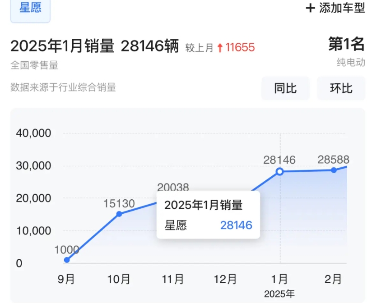Click the 数据来源于行业综合销量 note
Image resolution: width=367 pixels, height=303 pixels.
pos(63,87)
